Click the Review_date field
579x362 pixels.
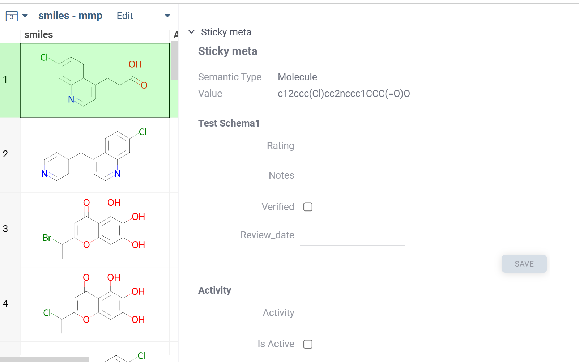(x=352, y=236)
